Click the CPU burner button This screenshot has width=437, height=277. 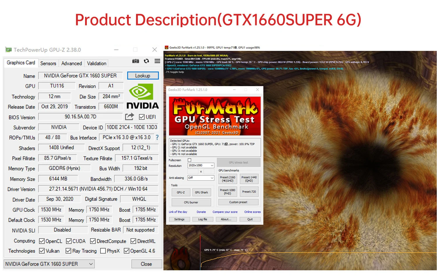point(191,202)
